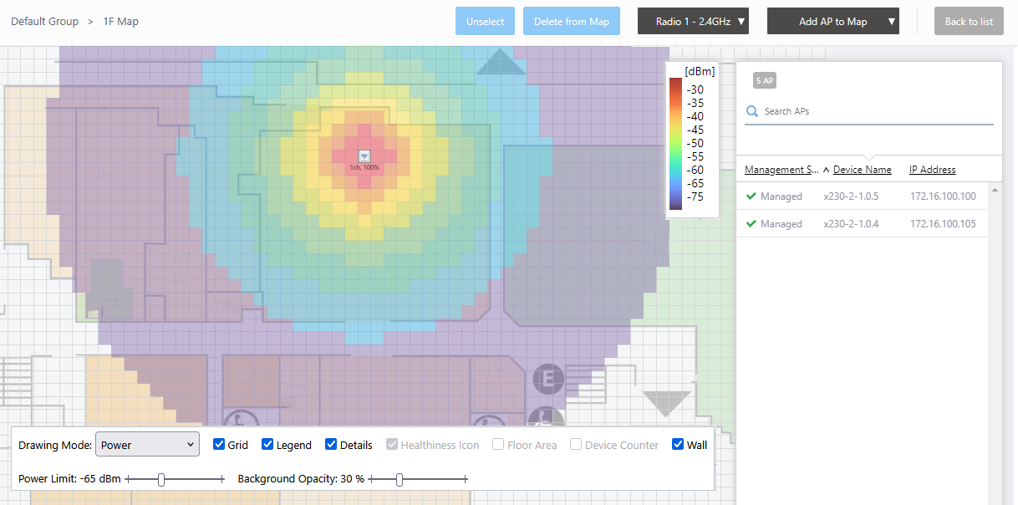Click the green checkmark for x230-2-1.0.4
This screenshot has width=1018, height=505.
point(751,224)
